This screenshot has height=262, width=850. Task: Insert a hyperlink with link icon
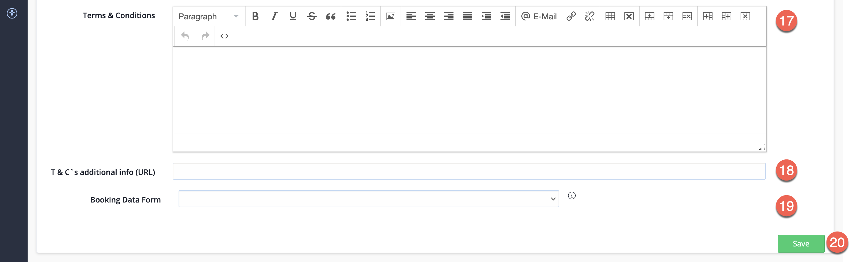pyautogui.click(x=571, y=16)
